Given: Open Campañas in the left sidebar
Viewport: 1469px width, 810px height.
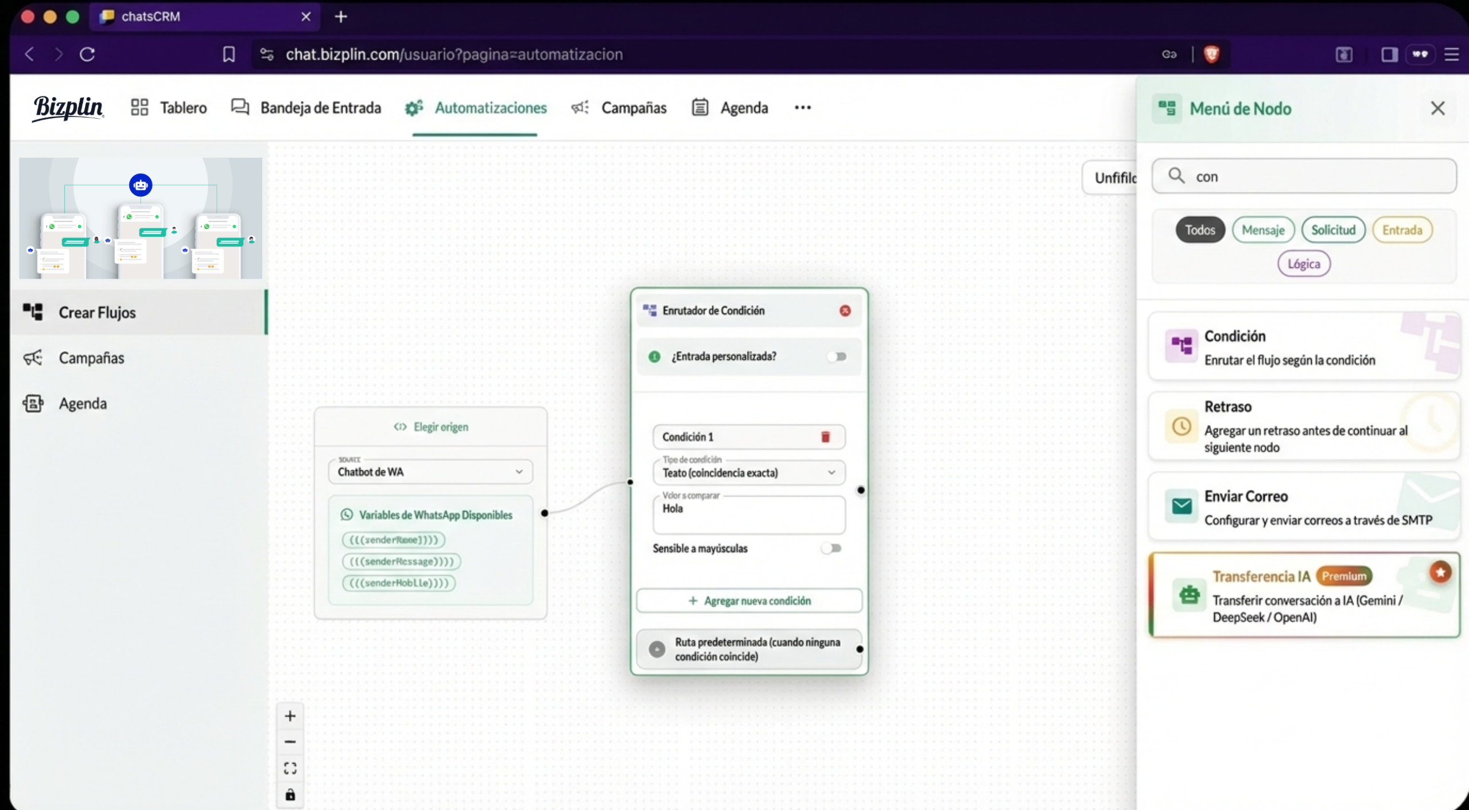Looking at the screenshot, I should pos(91,358).
